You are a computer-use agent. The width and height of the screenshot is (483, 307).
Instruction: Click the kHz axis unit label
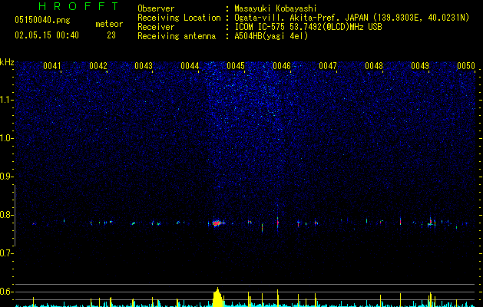pos(7,62)
